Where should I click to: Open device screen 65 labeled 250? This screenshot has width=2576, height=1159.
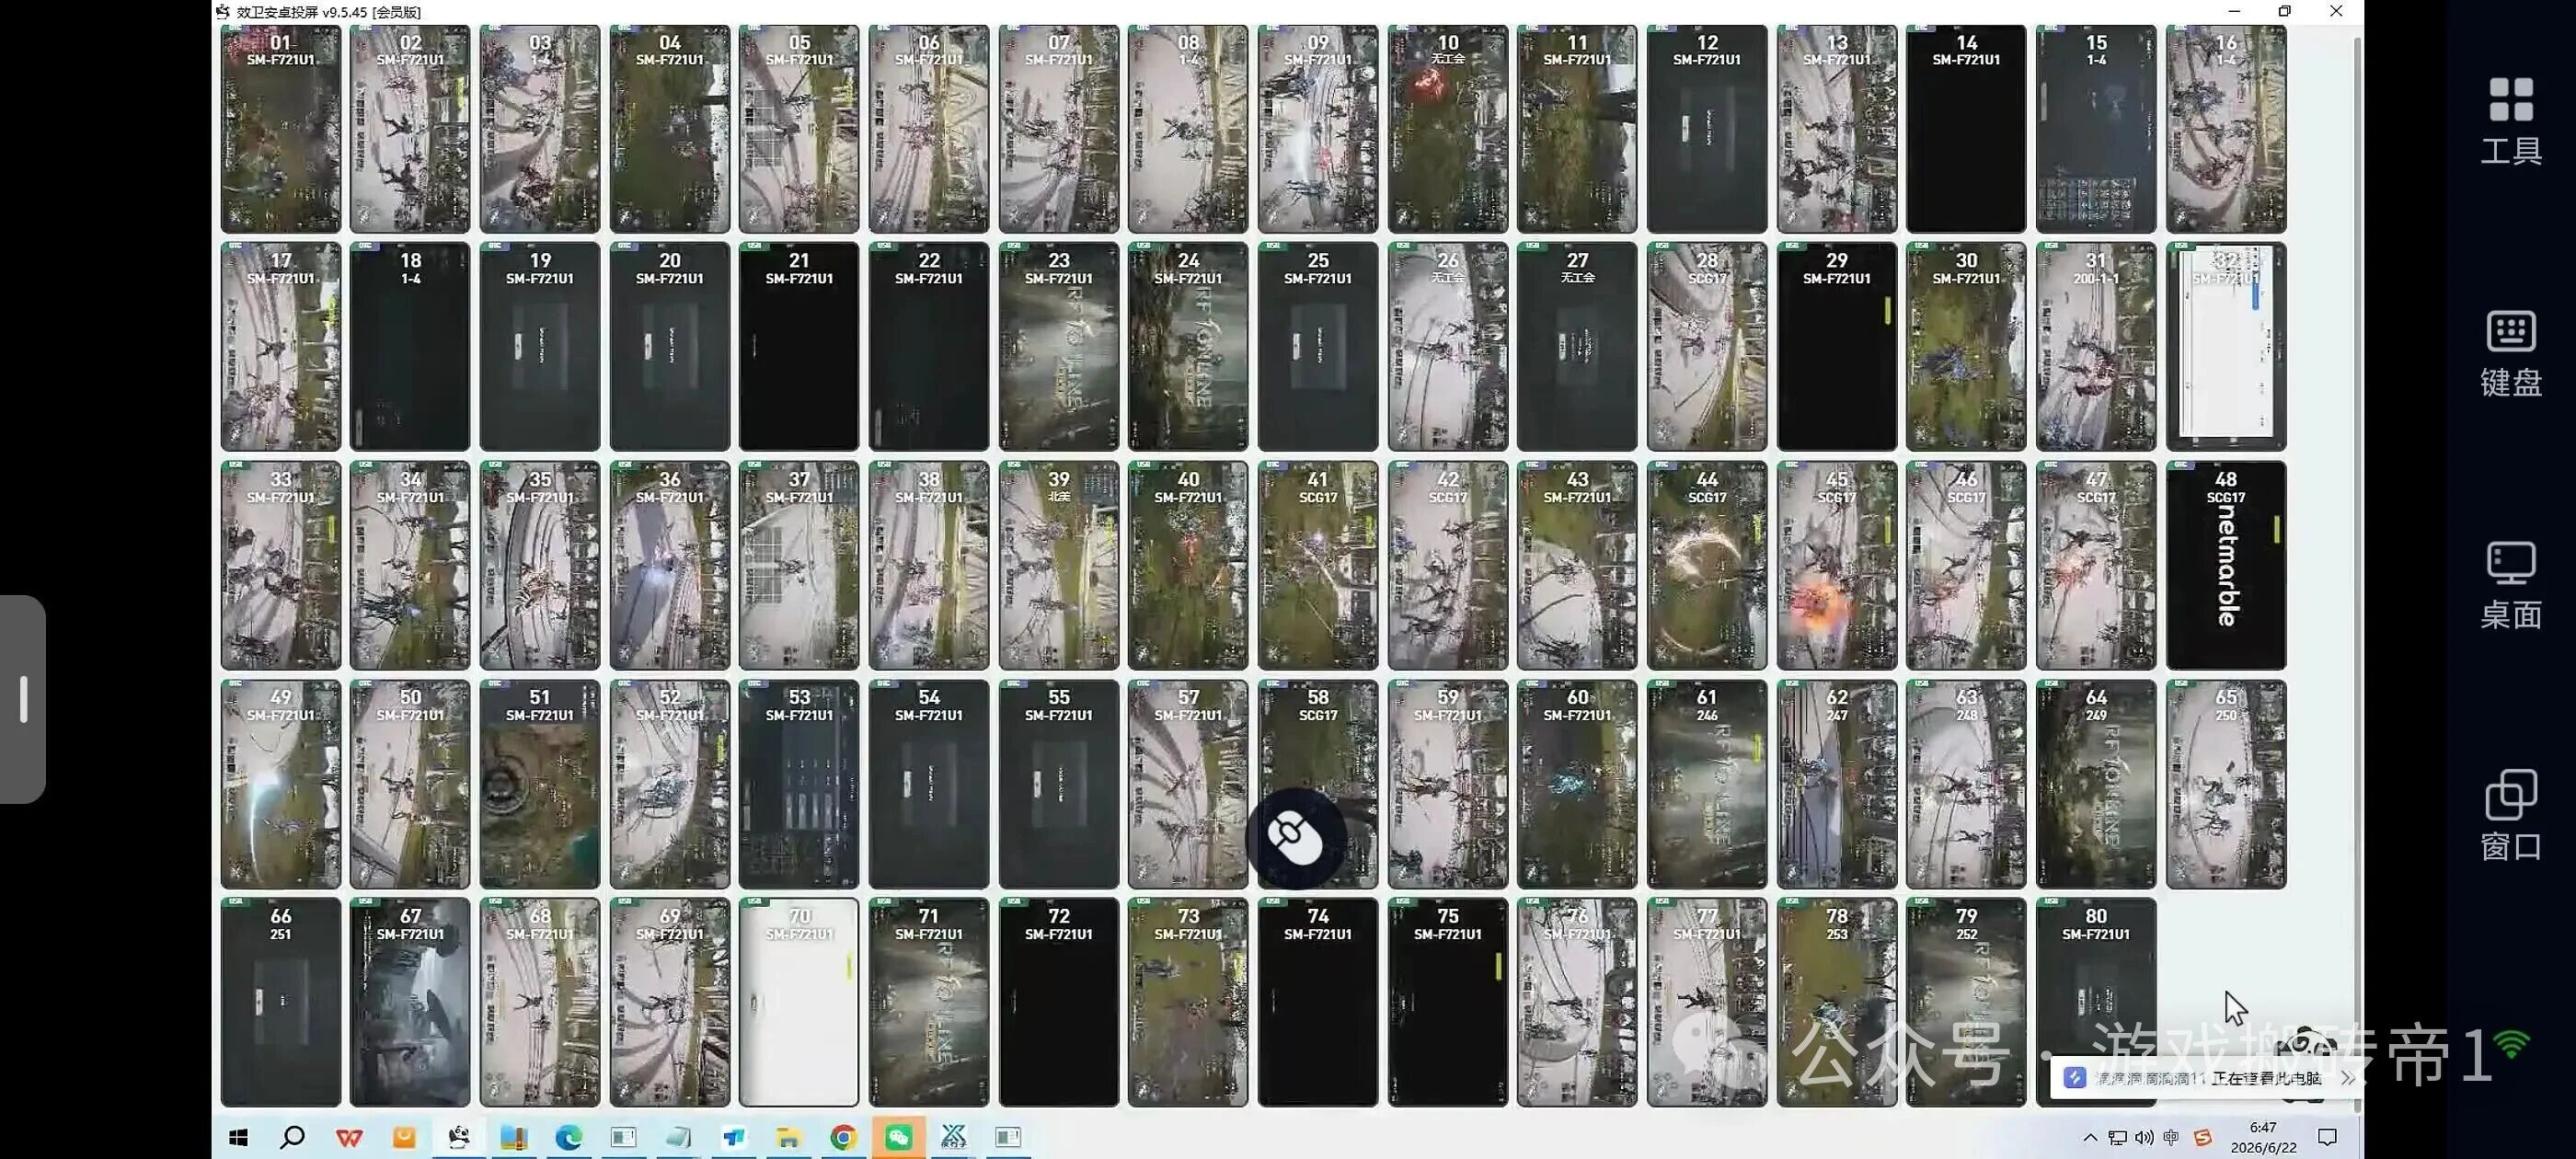(2226, 784)
